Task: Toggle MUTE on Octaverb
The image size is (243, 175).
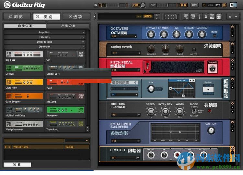Action: [214, 36]
